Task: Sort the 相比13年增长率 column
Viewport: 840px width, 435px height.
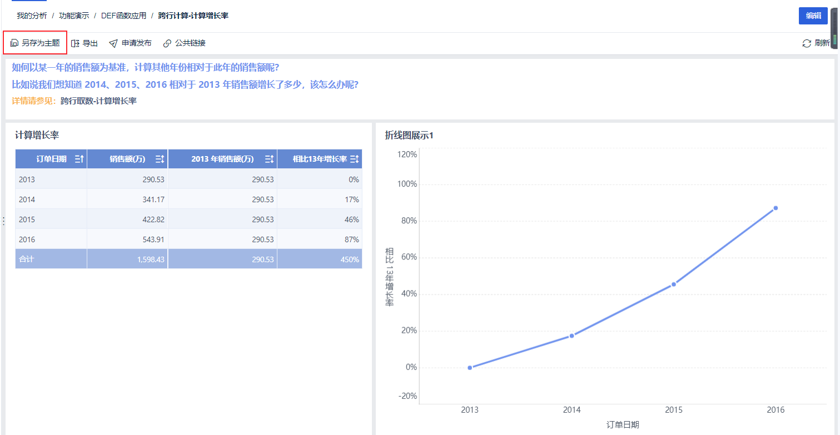Action: 354,159
